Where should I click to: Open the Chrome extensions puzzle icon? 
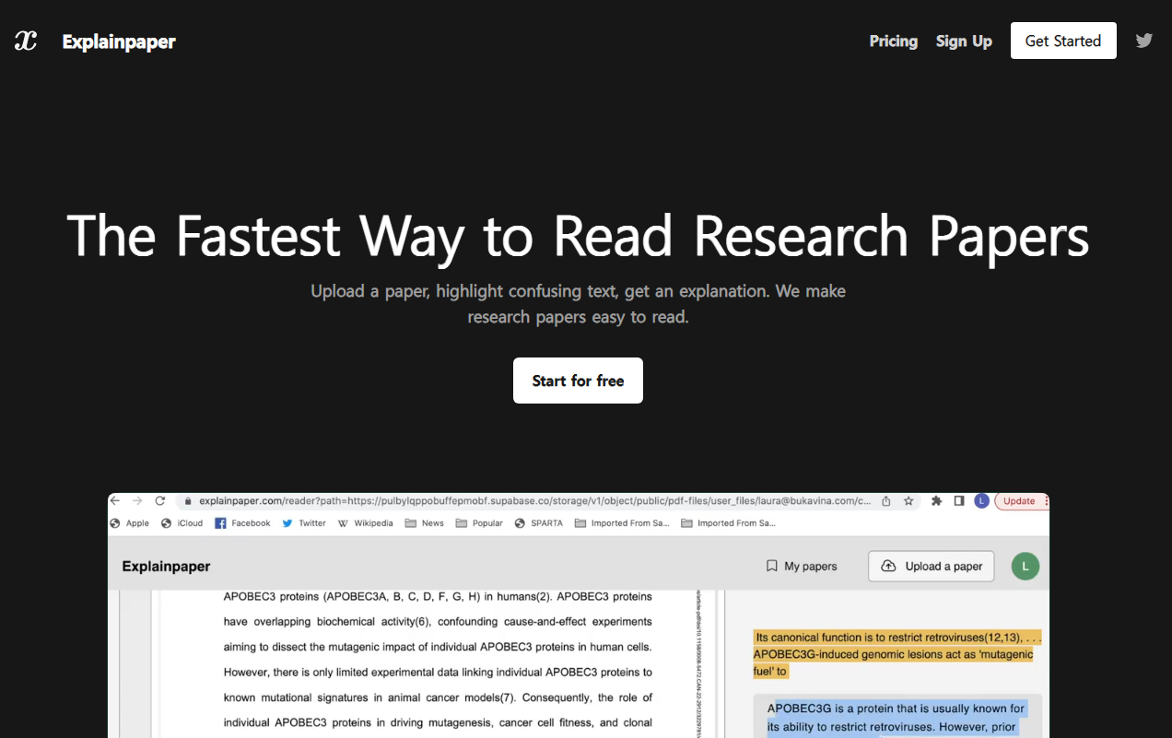935,500
